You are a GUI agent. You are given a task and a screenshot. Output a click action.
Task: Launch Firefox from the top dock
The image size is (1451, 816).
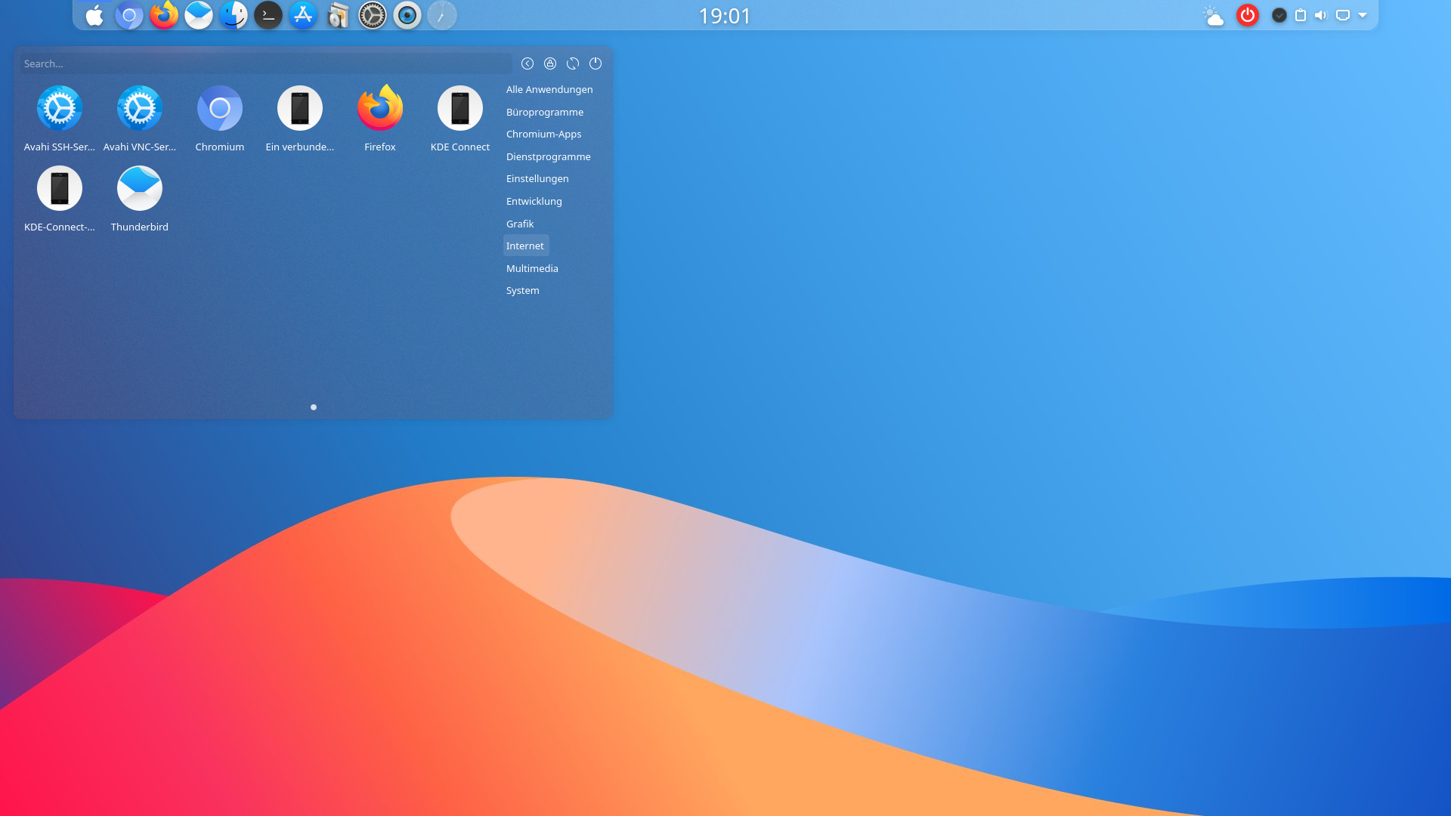pos(163,15)
